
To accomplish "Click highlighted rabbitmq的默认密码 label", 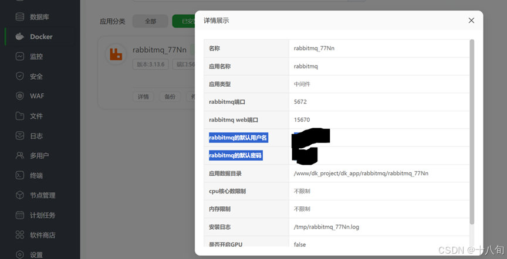I will tap(235, 155).
